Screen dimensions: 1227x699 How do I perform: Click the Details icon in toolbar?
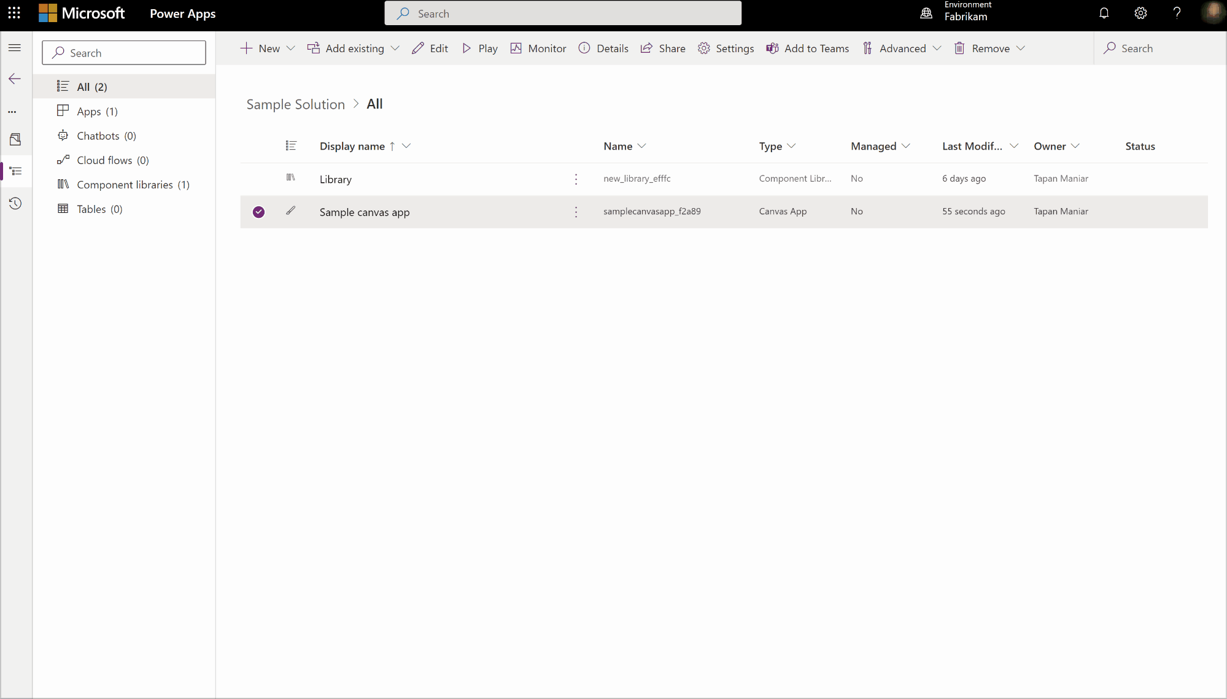pyautogui.click(x=585, y=48)
